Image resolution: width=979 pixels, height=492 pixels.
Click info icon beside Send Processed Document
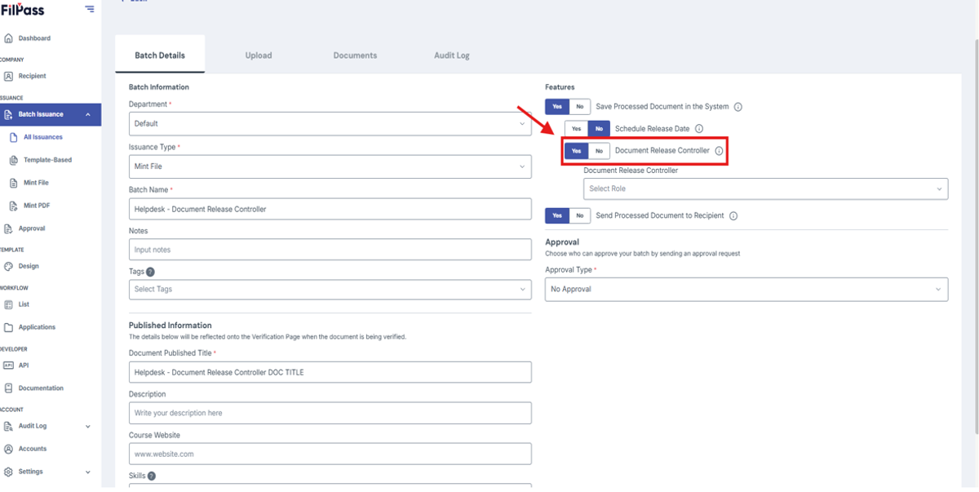(733, 216)
